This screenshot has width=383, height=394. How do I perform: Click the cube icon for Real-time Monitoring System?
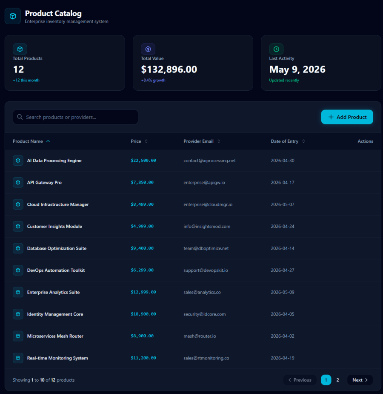click(18, 358)
